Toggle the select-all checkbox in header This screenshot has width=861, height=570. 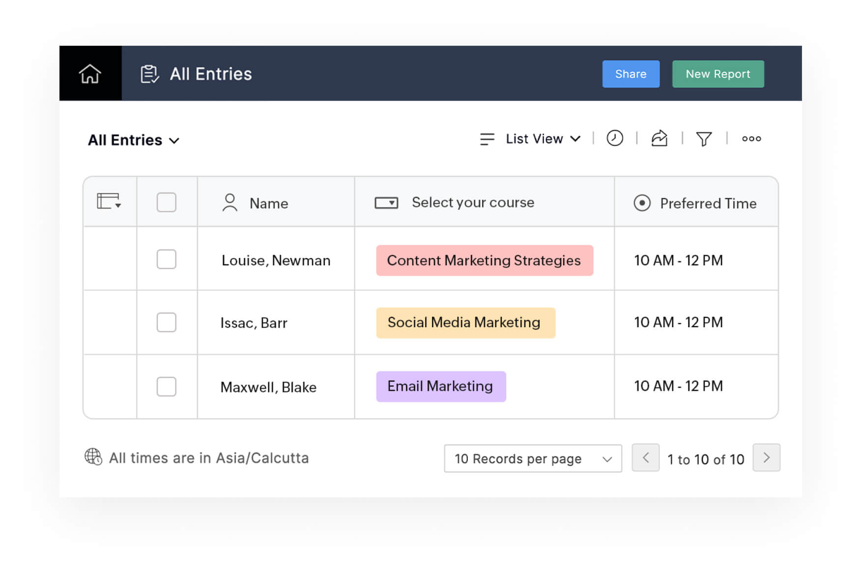click(x=166, y=202)
